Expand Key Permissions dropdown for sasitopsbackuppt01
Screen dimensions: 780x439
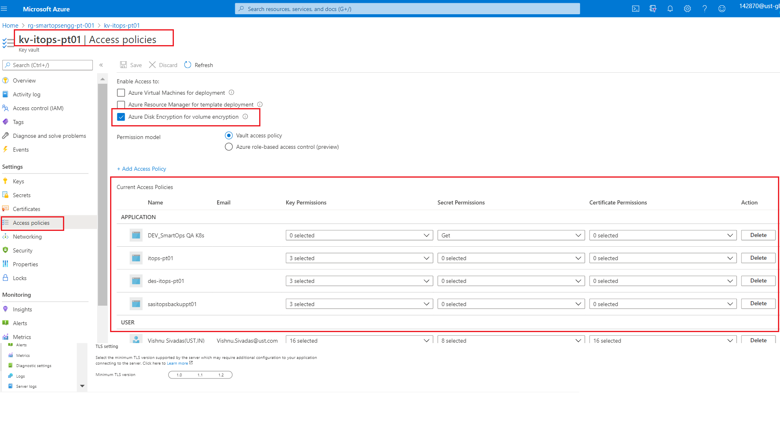[x=359, y=304]
